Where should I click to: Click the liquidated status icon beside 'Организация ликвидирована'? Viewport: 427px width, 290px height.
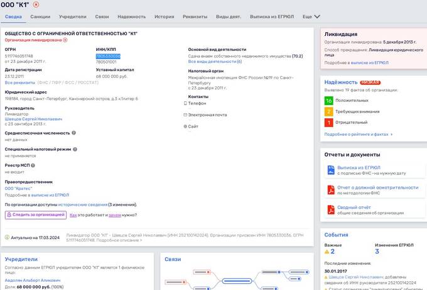coord(65,40)
